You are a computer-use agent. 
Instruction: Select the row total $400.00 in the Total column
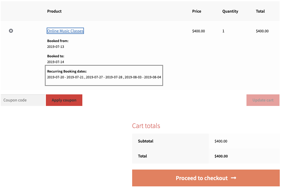coord(262,31)
